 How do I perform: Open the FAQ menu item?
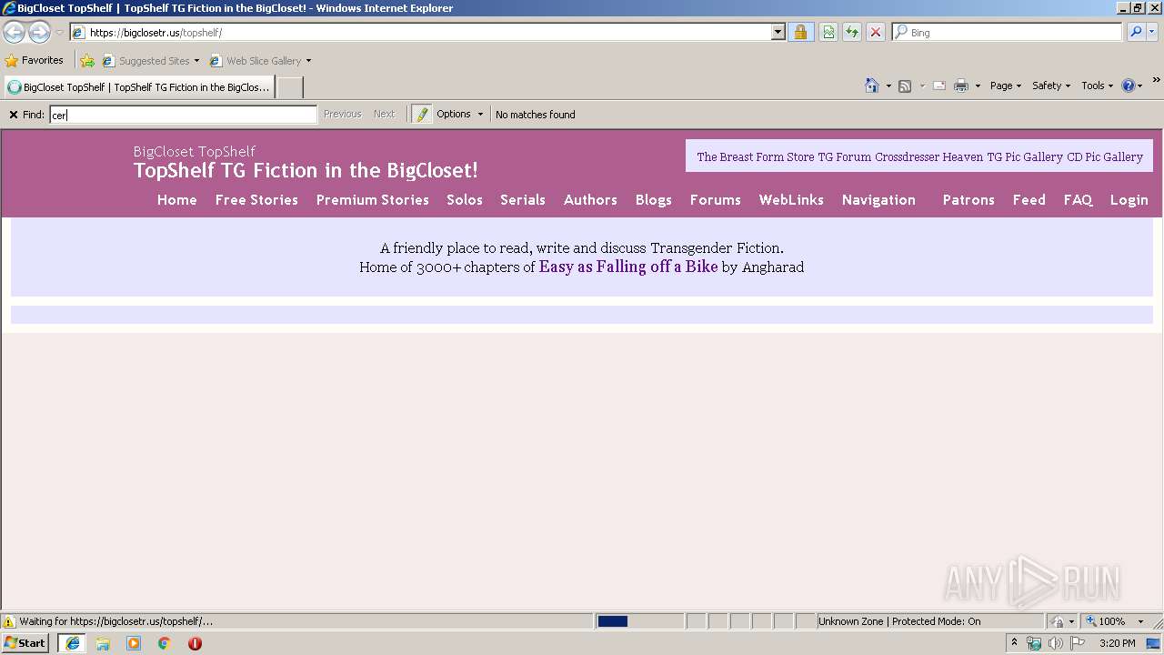1078,200
